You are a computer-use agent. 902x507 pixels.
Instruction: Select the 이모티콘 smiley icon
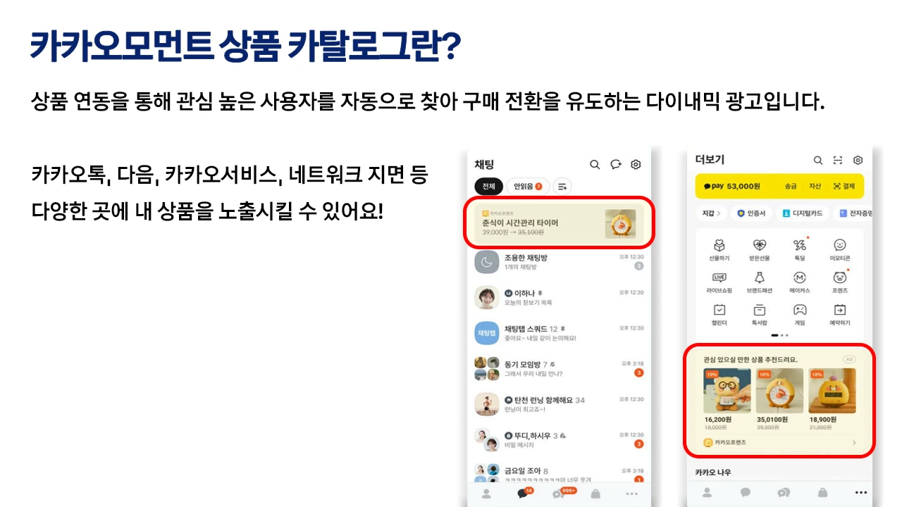point(840,246)
